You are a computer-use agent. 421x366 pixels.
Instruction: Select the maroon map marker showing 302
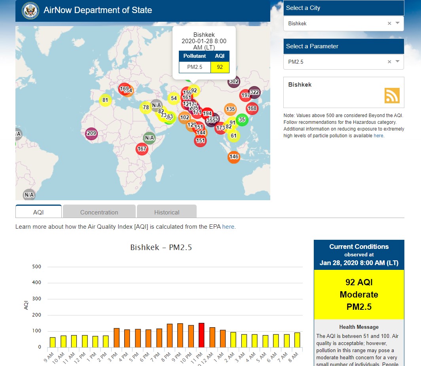point(234,82)
